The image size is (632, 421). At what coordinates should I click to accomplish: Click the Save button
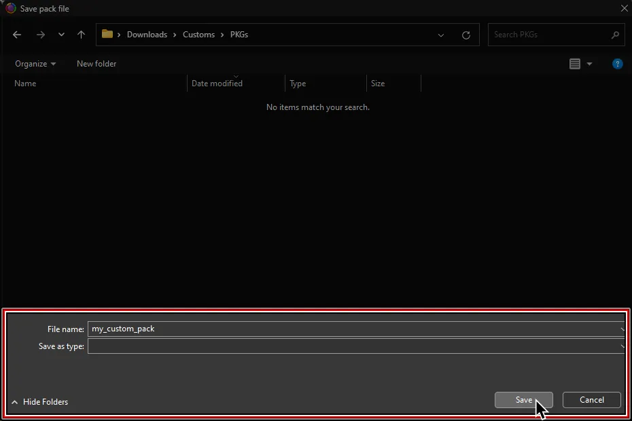click(523, 400)
